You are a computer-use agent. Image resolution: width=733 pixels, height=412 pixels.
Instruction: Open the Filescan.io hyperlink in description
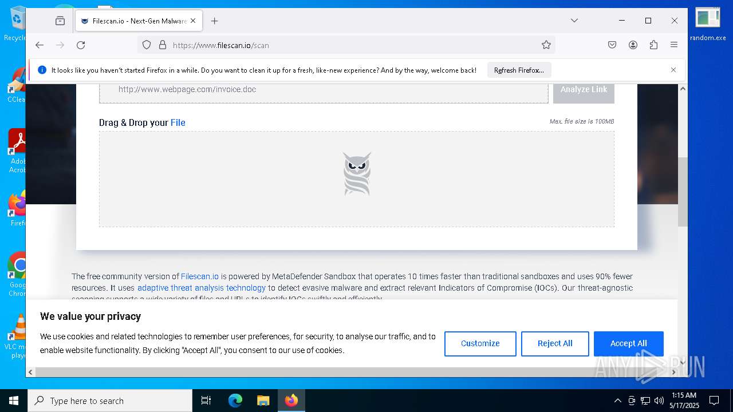(x=200, y=276)
